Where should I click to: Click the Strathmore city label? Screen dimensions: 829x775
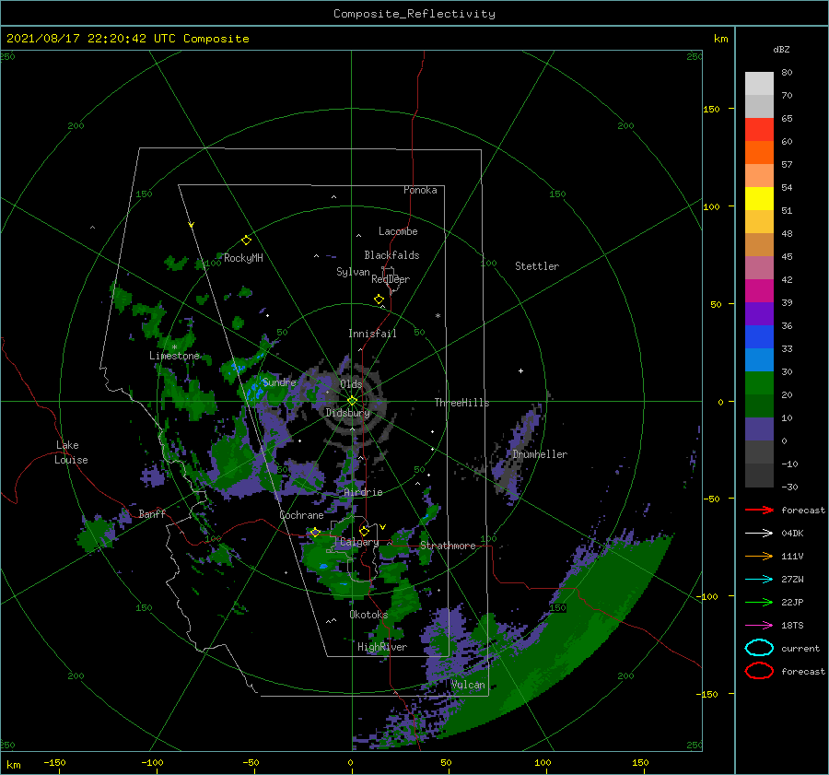pyautogui.click(x=448, y=546)
